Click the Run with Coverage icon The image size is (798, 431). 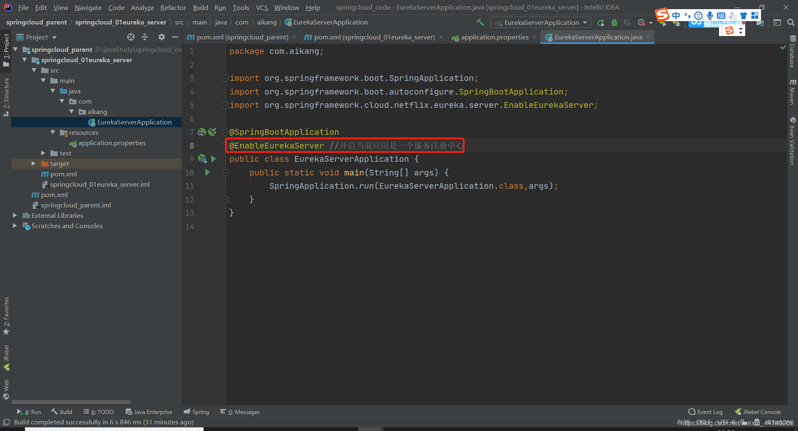(x=627, y=22)
